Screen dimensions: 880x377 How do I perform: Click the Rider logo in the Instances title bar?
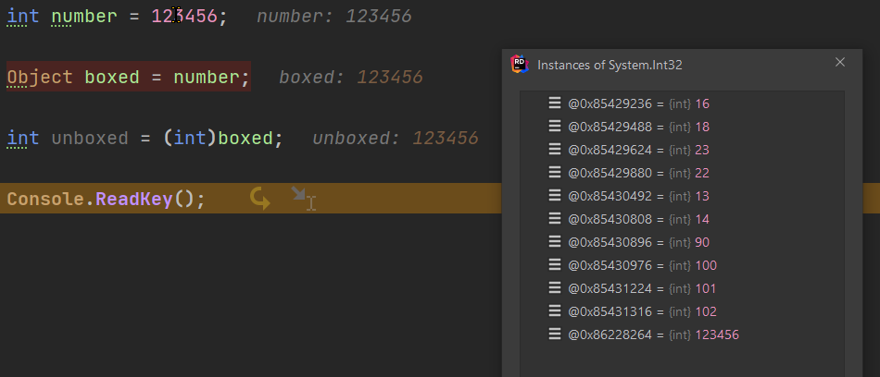[520, 65]
